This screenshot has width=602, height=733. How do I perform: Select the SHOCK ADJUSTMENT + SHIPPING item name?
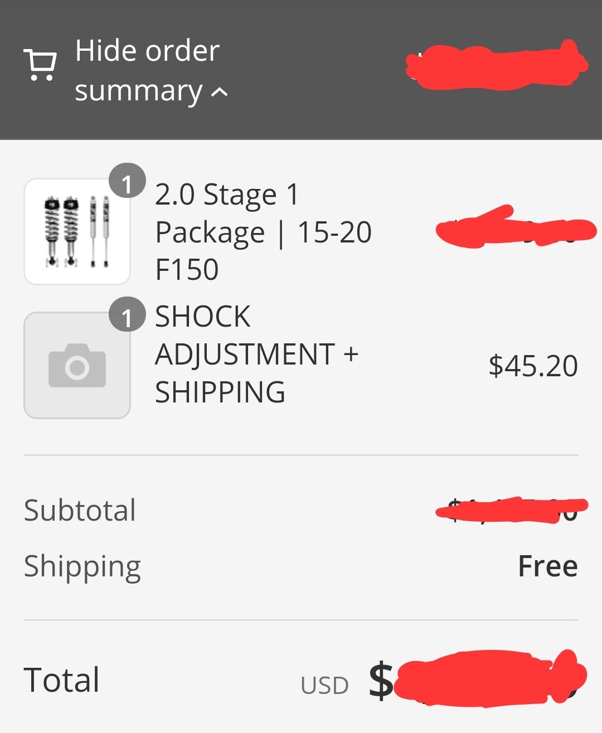[256, 354]
